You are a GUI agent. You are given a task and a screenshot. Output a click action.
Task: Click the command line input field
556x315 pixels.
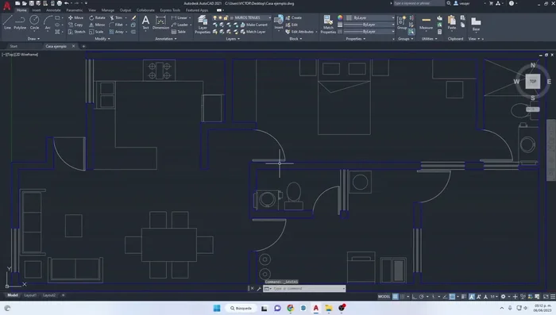coord(304,289)
